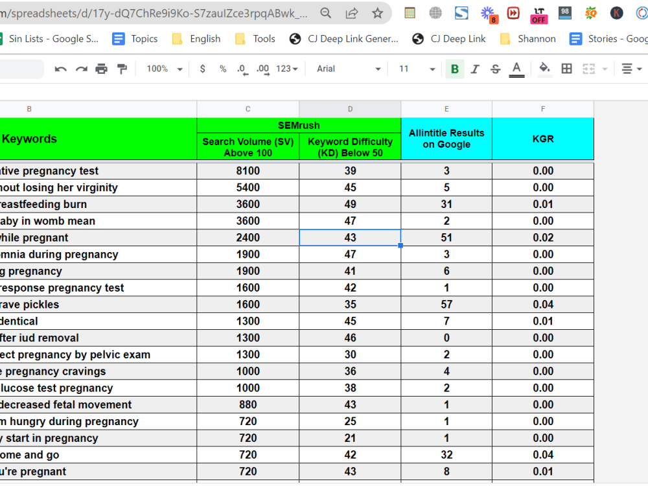Screen dimensions: 648x486
Task: Open the Sin Lists bookmark
Action: point(49,39)
